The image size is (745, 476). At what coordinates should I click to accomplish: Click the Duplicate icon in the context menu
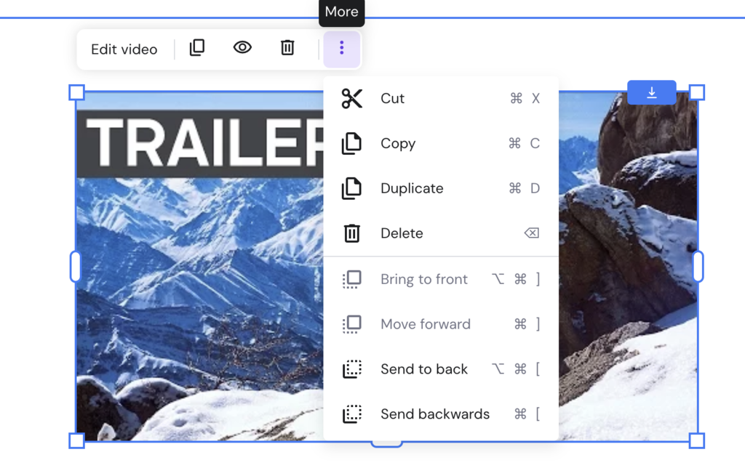352,188
